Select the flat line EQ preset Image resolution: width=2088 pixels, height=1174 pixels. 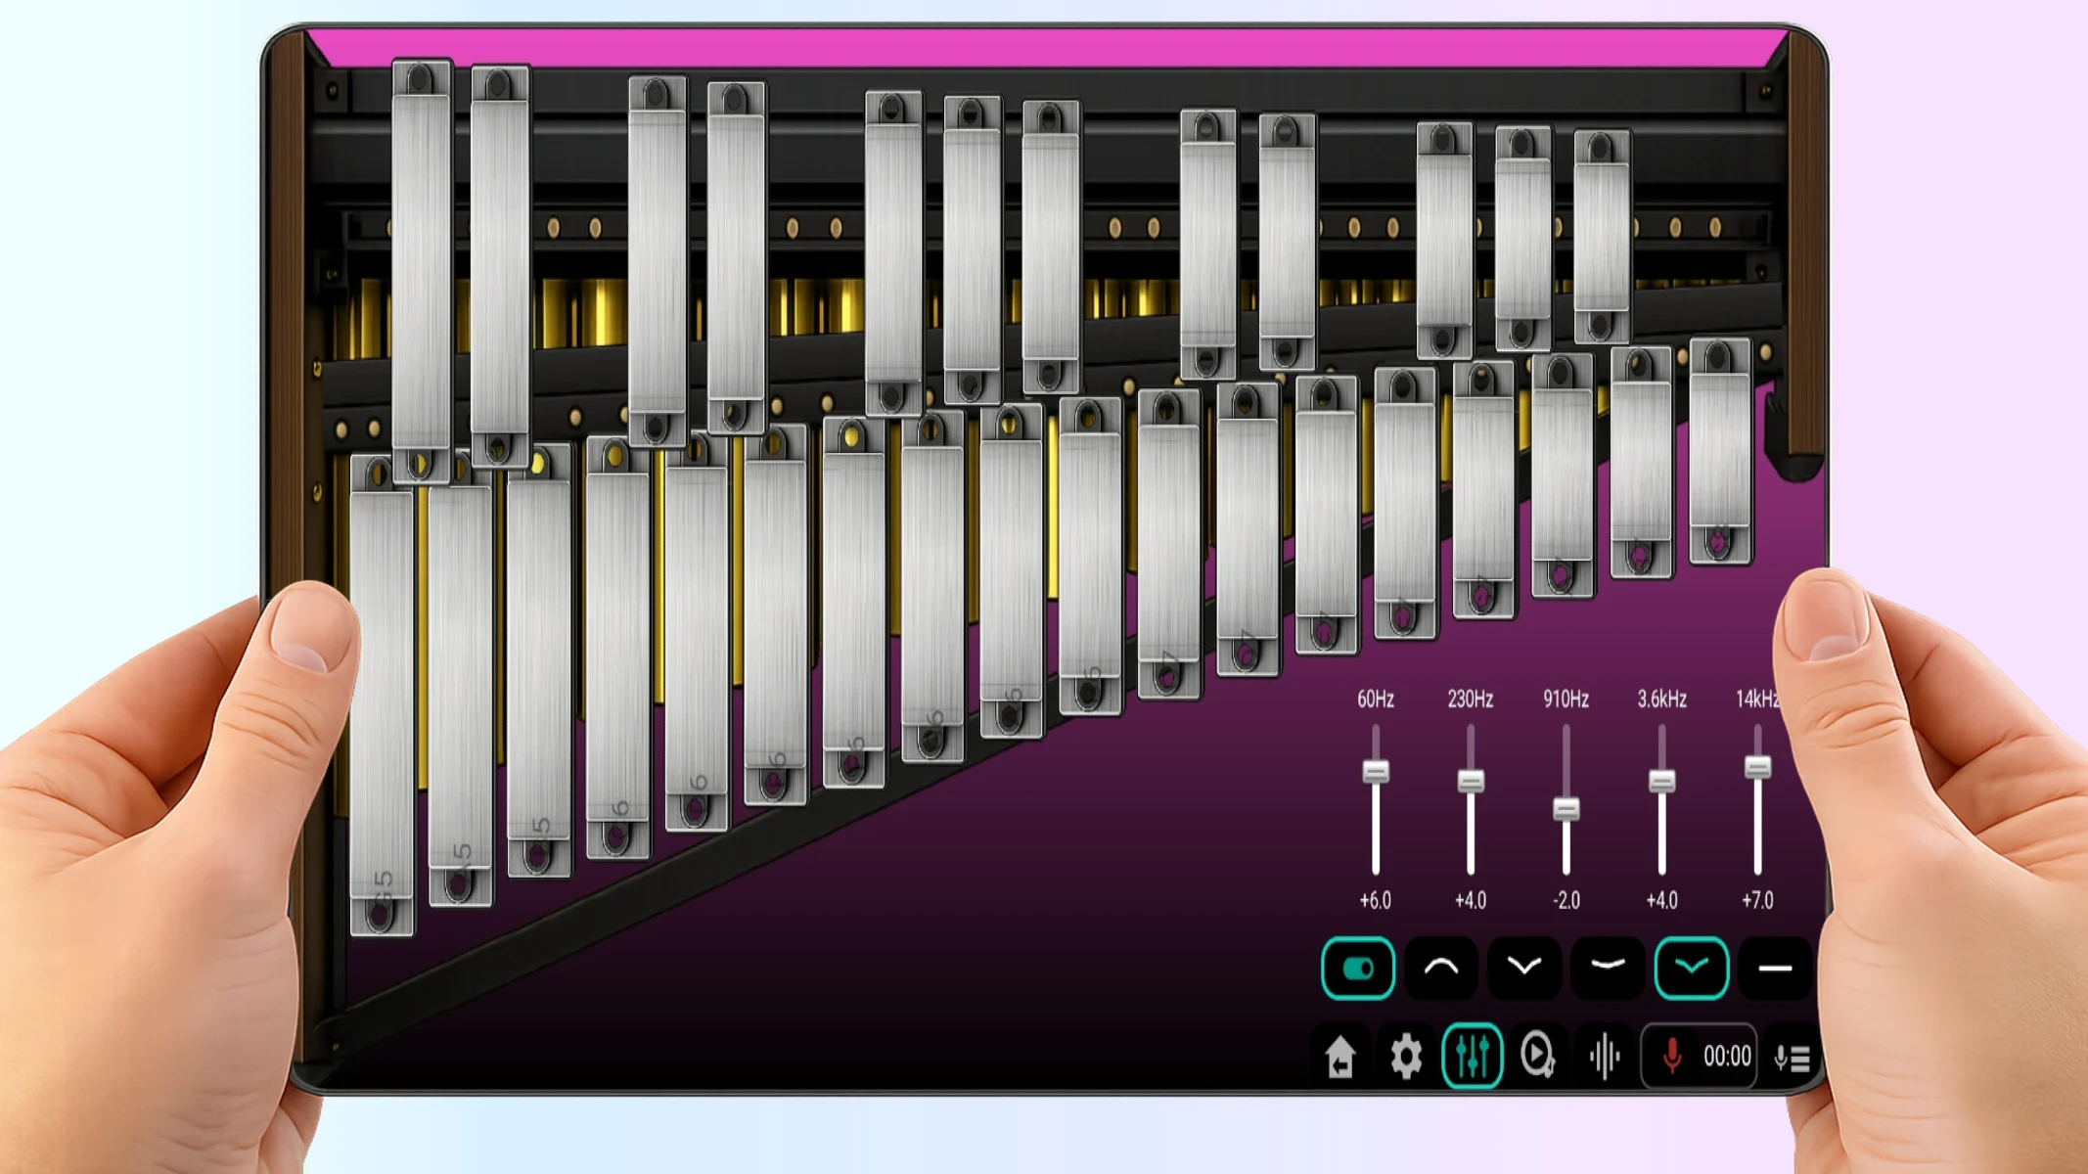pos(1775,969)
